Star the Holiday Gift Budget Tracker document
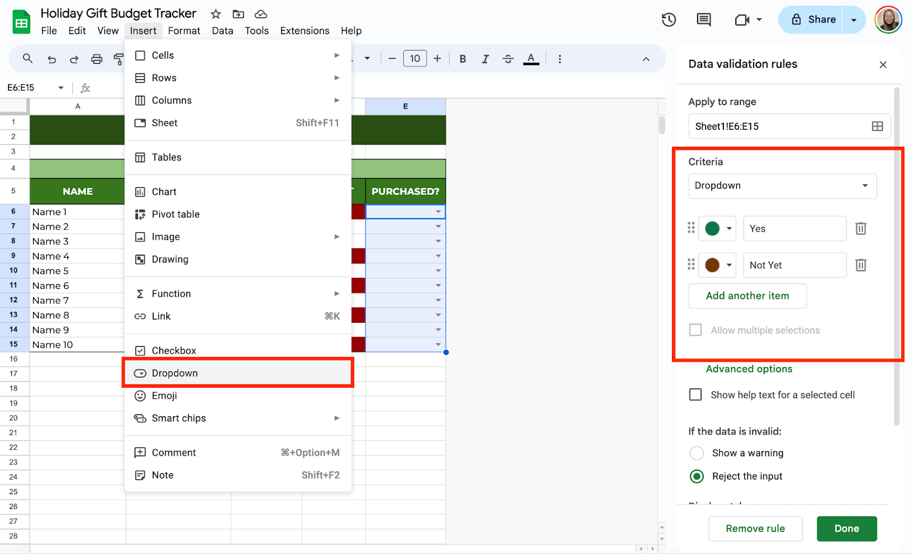912x554 pixels. 215,14
